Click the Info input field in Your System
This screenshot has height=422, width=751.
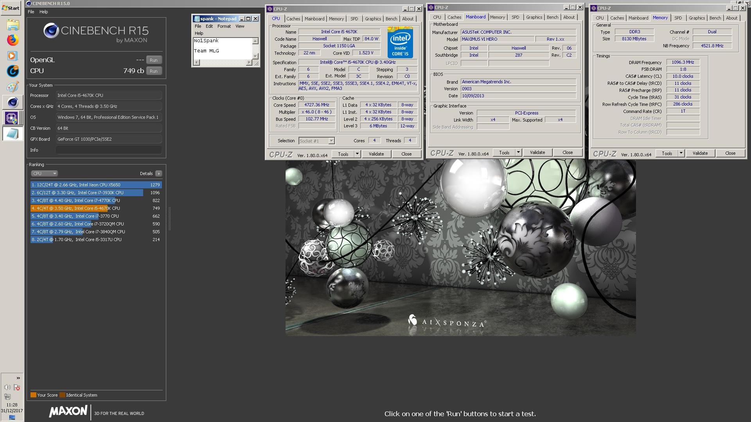coord(109,150)
